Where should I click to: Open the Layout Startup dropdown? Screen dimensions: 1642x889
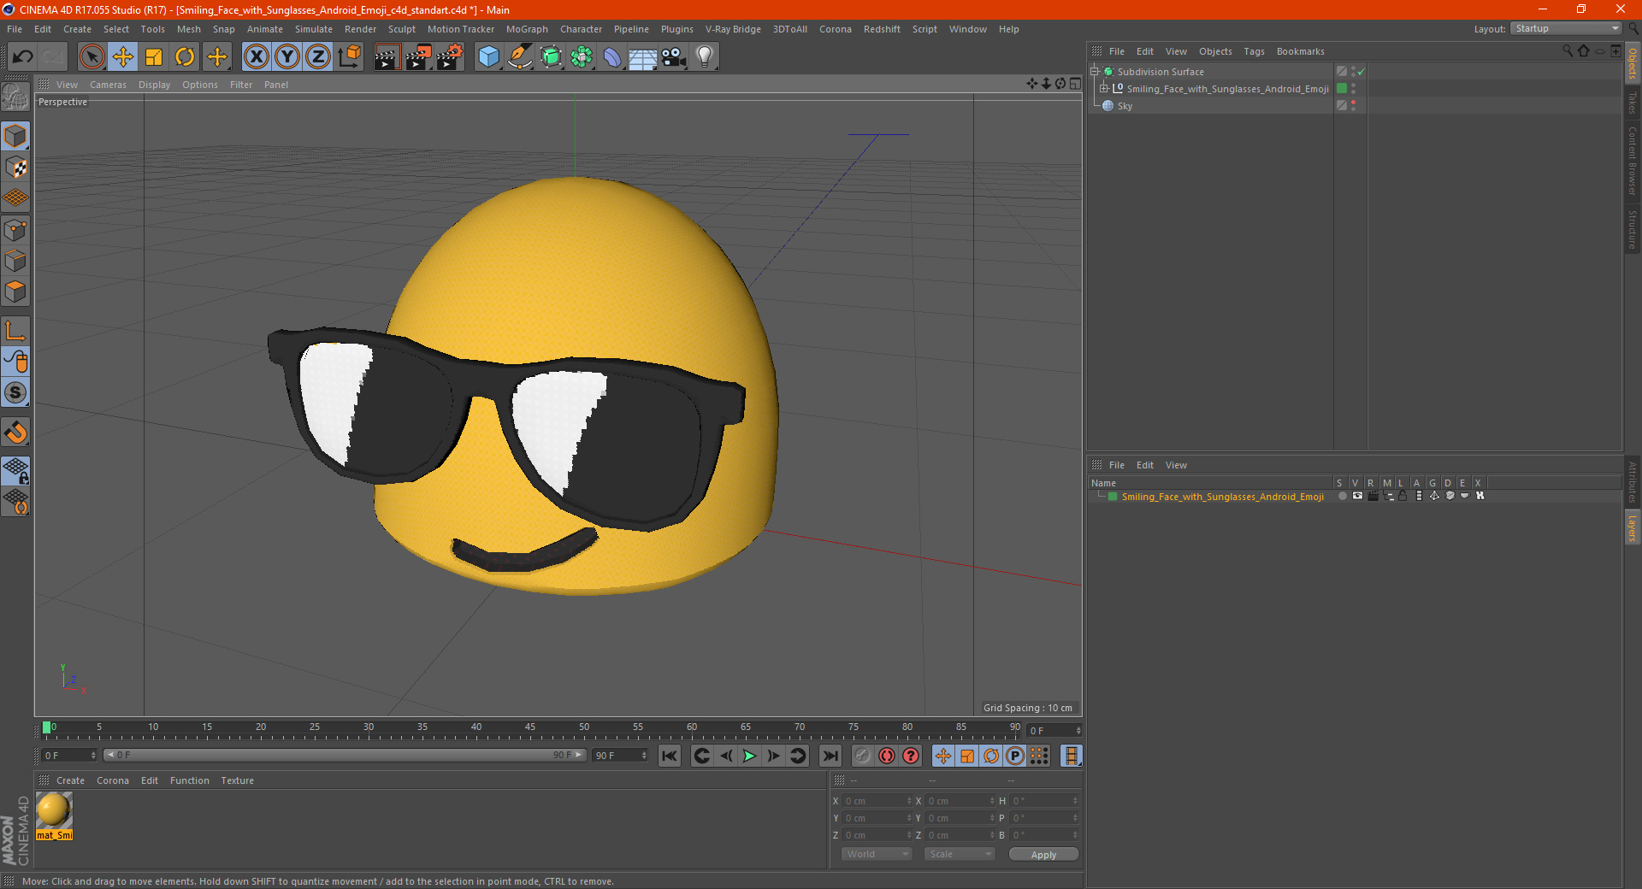[1565, 28]
